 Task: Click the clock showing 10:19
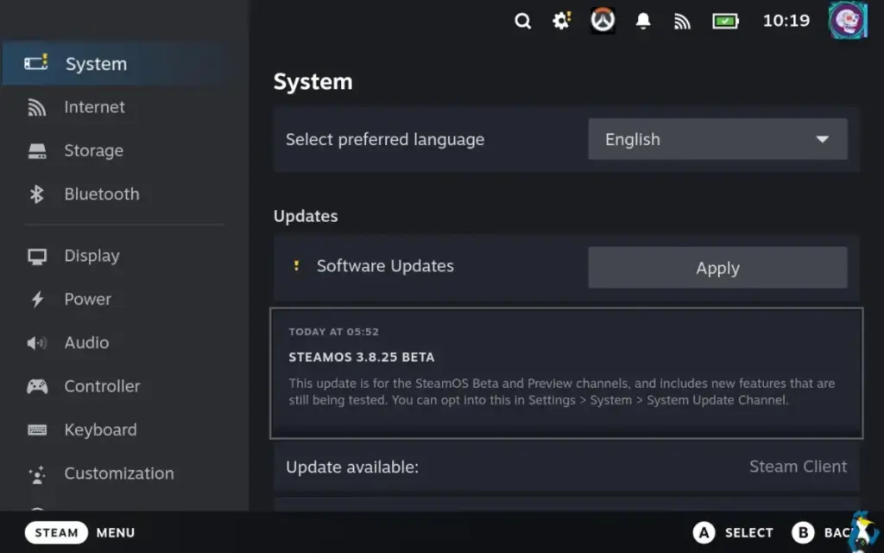786,21
